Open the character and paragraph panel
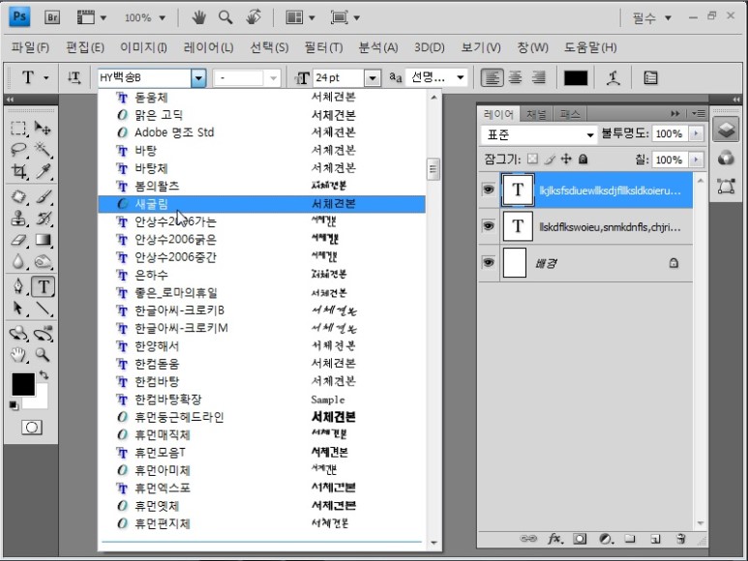The width and height of the screenshot is (748, 561). (x=650, y=77)
